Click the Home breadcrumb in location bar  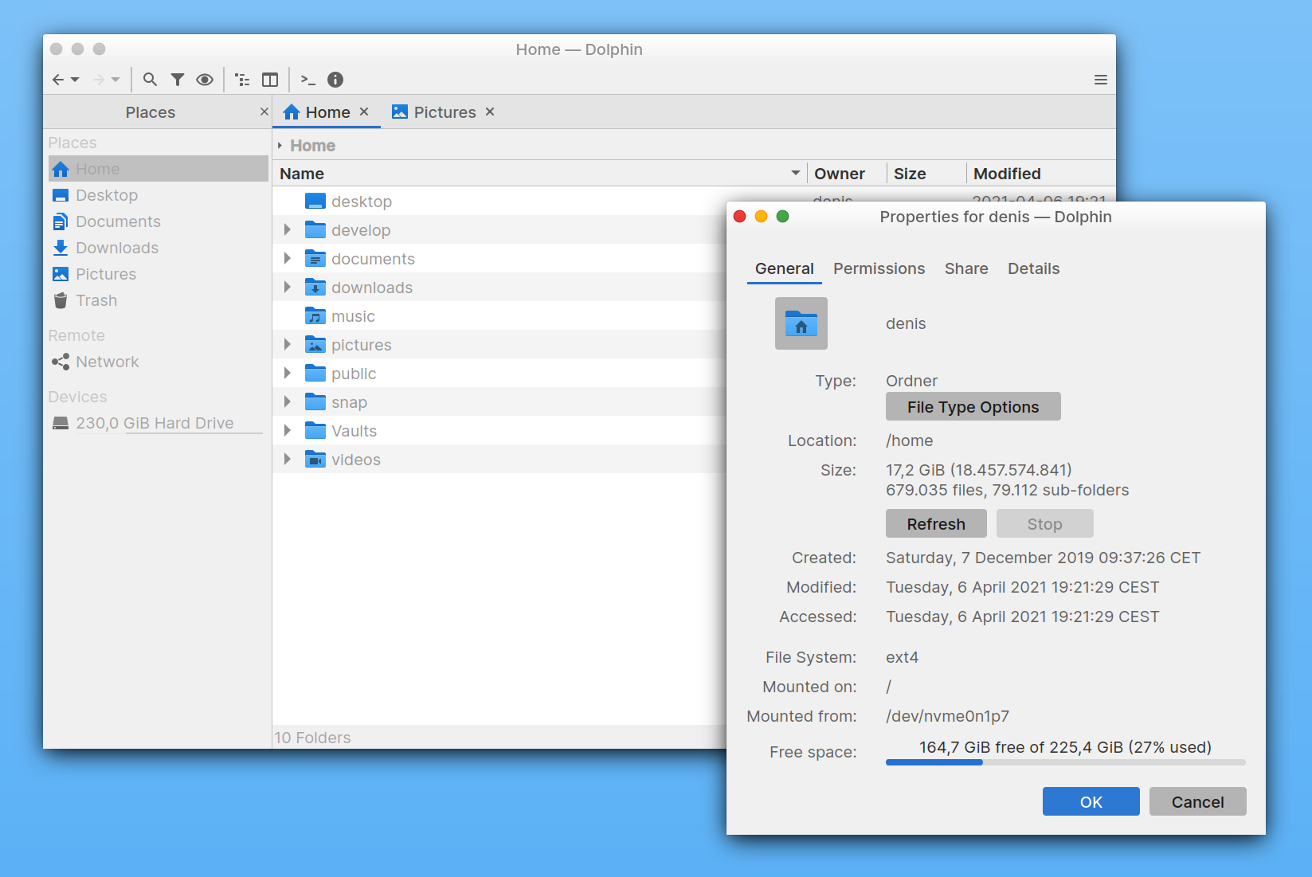point(312,146)
